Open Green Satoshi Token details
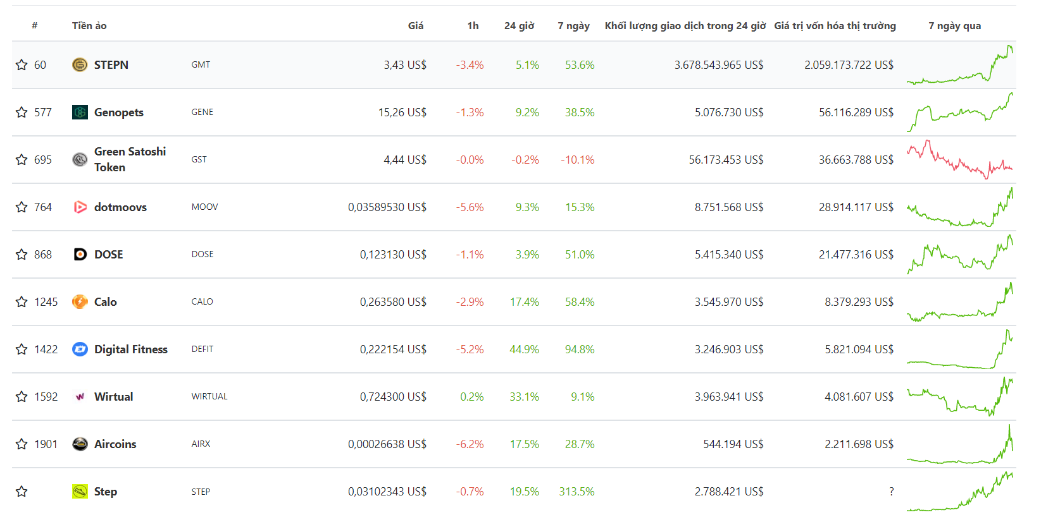The height and width of the screenshot is (522, 1041). pos(130,159)
